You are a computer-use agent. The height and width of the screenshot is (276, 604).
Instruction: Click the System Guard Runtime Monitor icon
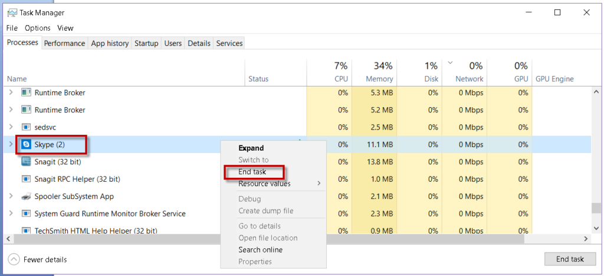point(27,214)
